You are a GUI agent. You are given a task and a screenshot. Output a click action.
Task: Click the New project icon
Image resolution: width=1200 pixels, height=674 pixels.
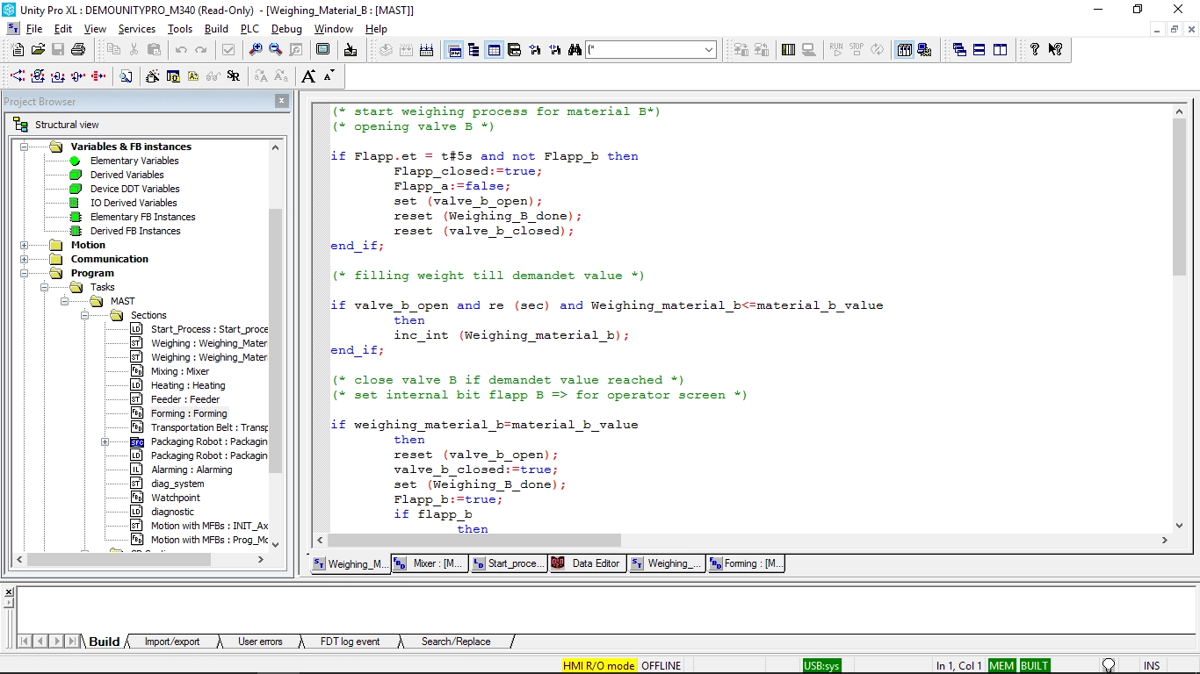pos(17,50)
